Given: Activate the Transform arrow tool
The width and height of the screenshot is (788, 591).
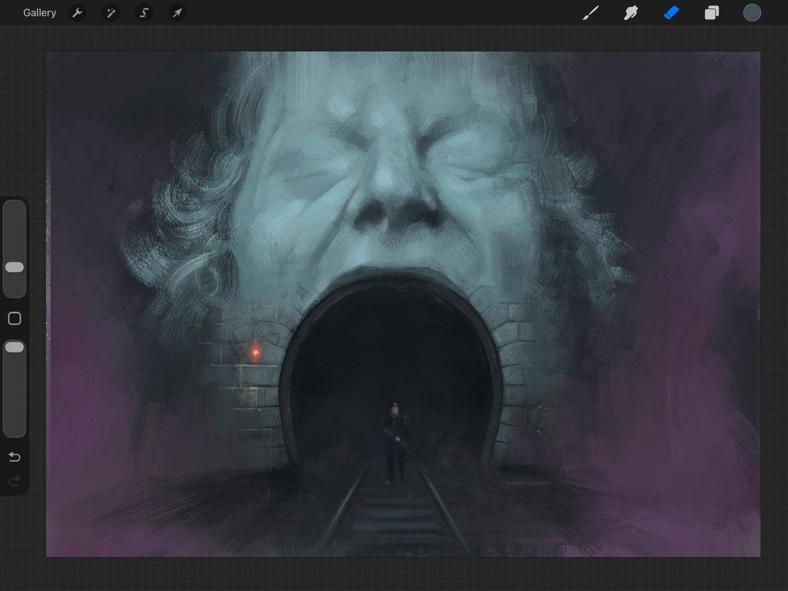Looking at the screenshot, I should pos(177,13).
